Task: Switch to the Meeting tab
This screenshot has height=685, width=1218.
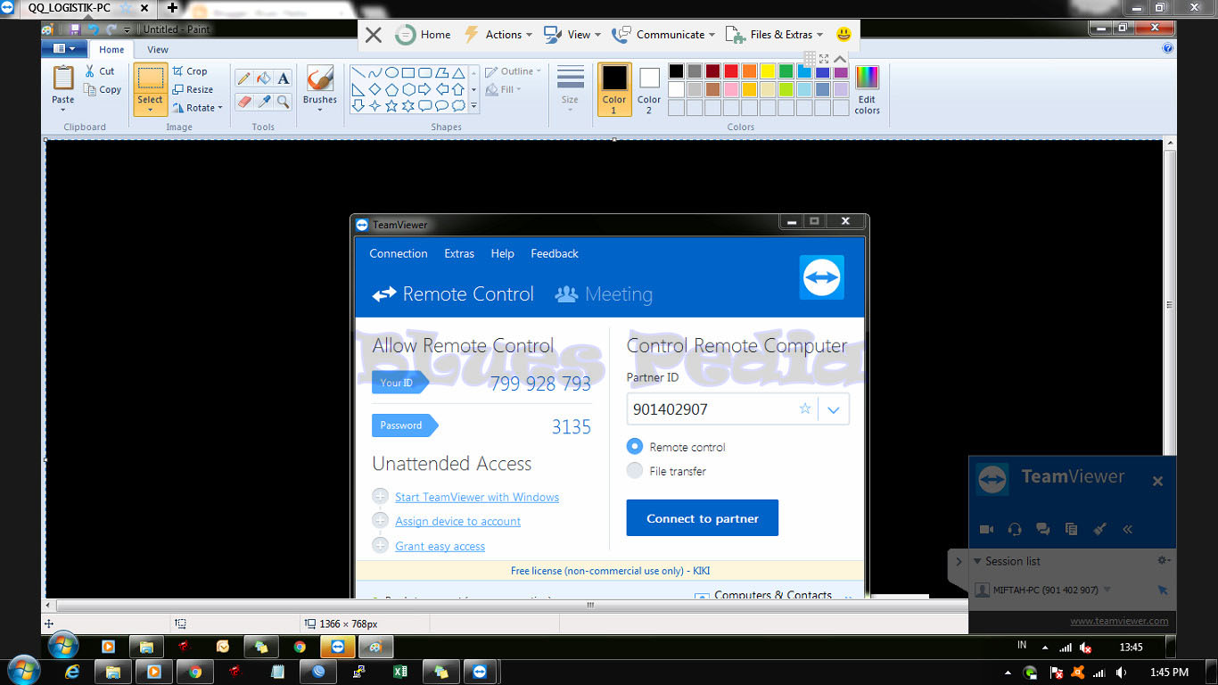Action: tap(604, 294)
